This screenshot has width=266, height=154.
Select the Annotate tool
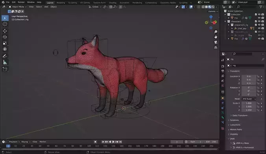point(5,56)
